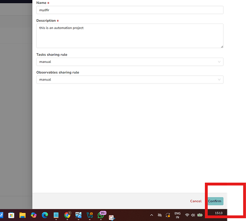Click the 15:13 taskbar clock
Viewport: 246px width, 221px height.
point(219,213)
